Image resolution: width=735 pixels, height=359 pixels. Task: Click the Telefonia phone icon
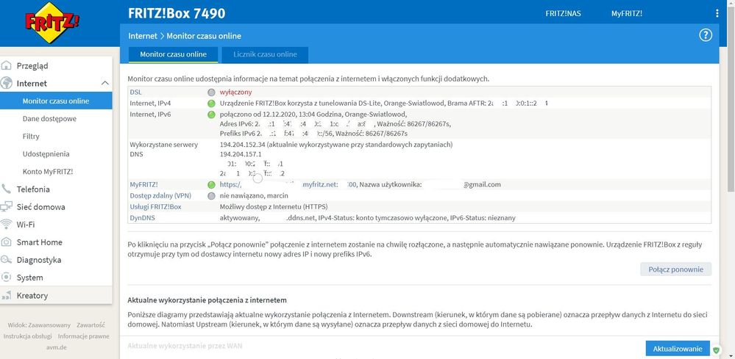(7, 189)
